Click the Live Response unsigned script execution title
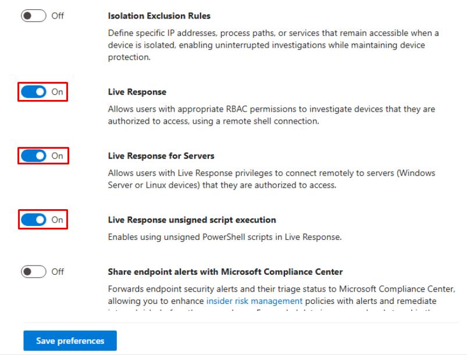 pos(192,220)
